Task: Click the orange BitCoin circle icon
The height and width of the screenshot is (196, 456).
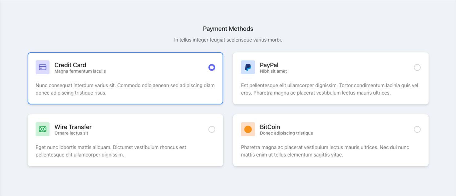Action: 248,129
